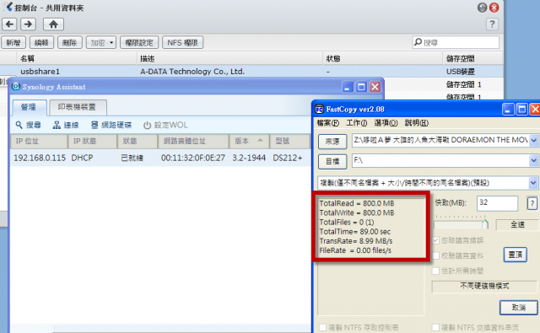
Task: Click the 儲存空間 column header
Action: click(x=472, y=58)
